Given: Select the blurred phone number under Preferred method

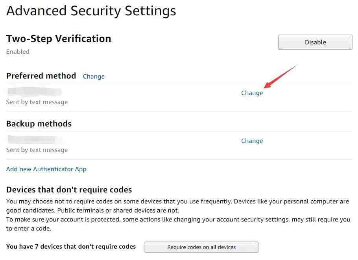Looking at the screenshot, I should pyautogui.click(x=35, y=92).
